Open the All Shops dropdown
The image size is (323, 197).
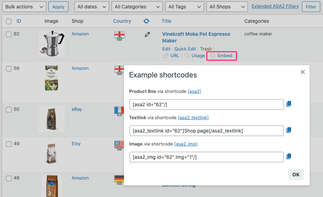227,7
